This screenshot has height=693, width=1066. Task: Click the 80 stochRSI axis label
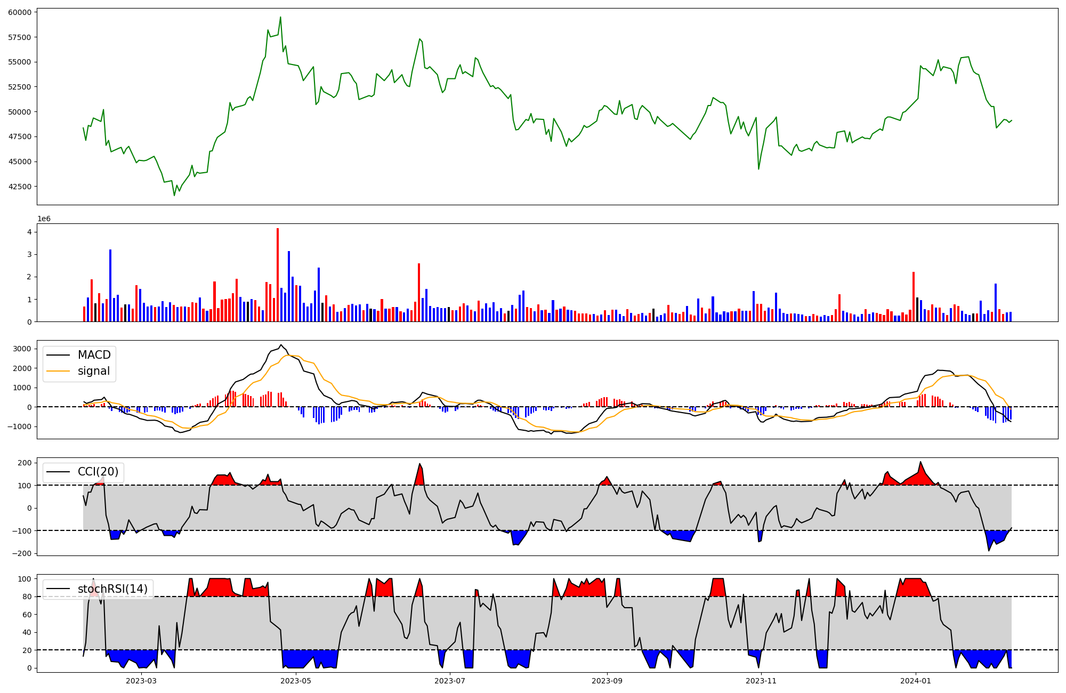(x=27, y=597)
